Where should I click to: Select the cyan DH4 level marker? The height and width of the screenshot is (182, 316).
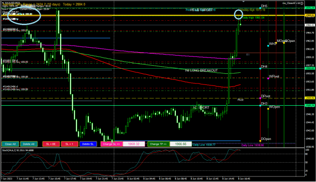(x=260, y=69)
